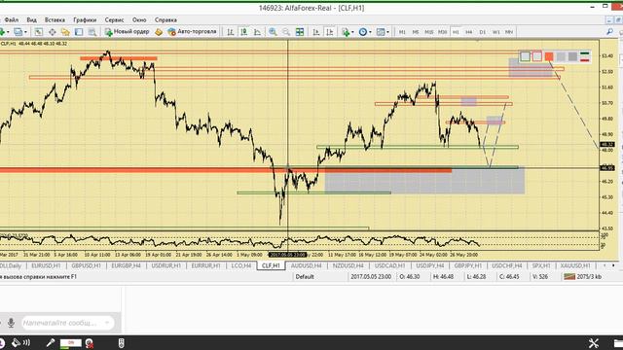Click the Новый ордер button
The height and width of the screenshot is (350, 623).
(128, 32)
